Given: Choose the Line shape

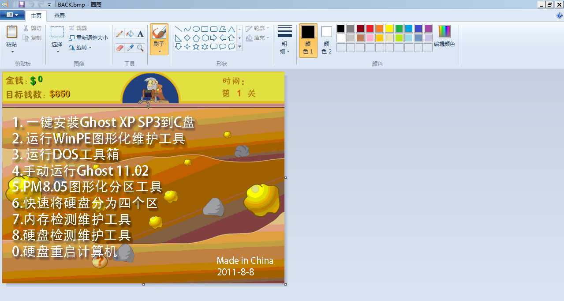Looking at the screenshot, I should [178, 29].
